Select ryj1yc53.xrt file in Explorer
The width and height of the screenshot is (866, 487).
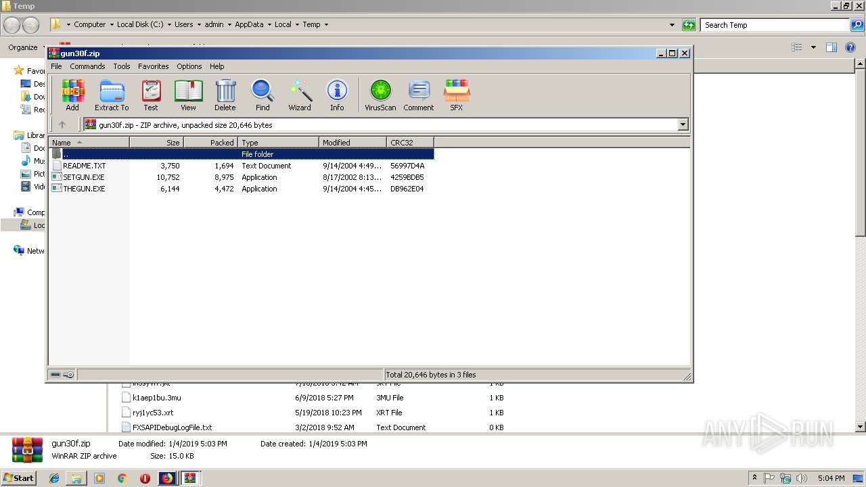153,413
